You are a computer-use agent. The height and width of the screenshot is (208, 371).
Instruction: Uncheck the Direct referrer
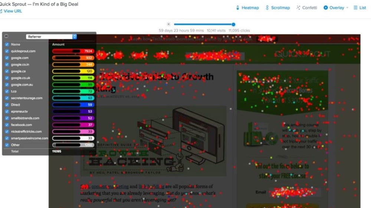coord(7,104)
